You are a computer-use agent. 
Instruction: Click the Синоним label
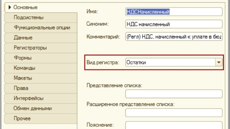coord(97,24)
